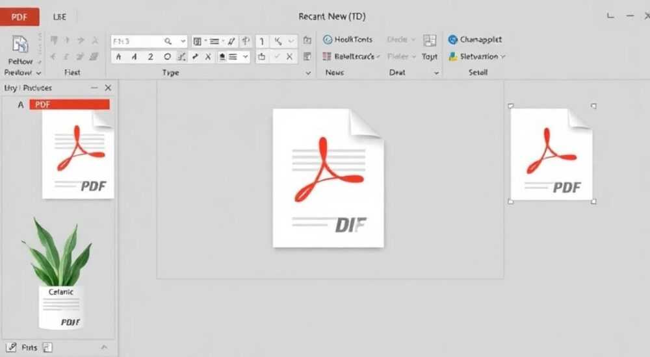Click the large Pellow document icon
Screen dimensions: 650x357
coord(20,44)
